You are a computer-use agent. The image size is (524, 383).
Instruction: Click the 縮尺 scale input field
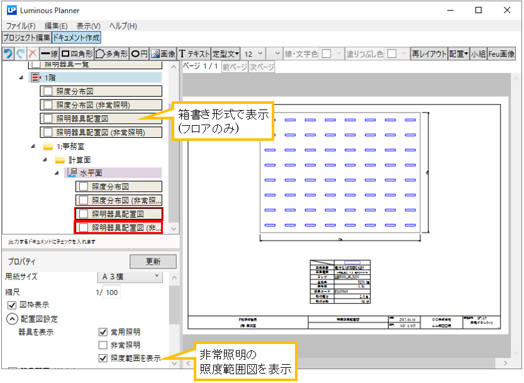[x=111, y=292]
